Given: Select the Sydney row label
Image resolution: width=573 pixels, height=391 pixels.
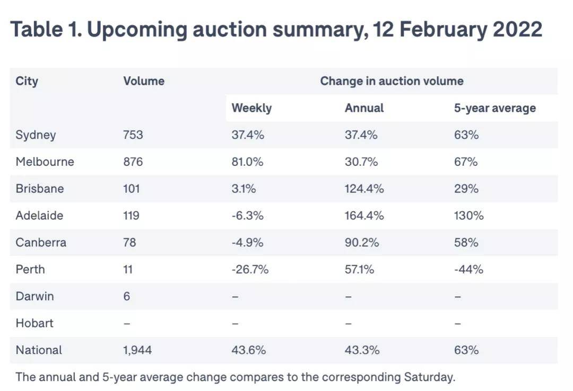Looking at the screenshot, I should point(36,135).
